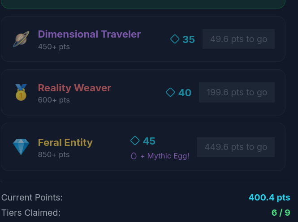
Task: Click the '850+ pts' requirement label
Action: (x=54, y=154)
